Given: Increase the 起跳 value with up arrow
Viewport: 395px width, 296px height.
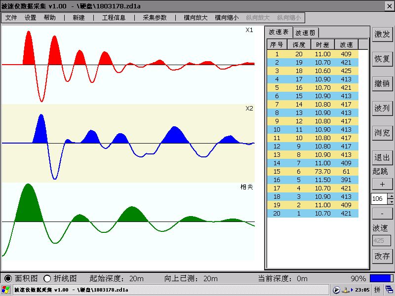Looking at the screenshot, I should (x=391, y=196).
